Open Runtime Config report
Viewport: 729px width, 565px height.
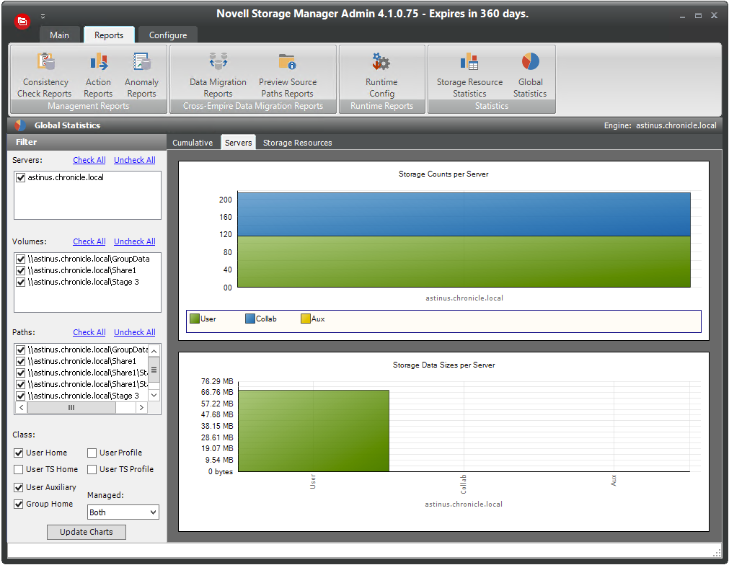click(381, 75)
